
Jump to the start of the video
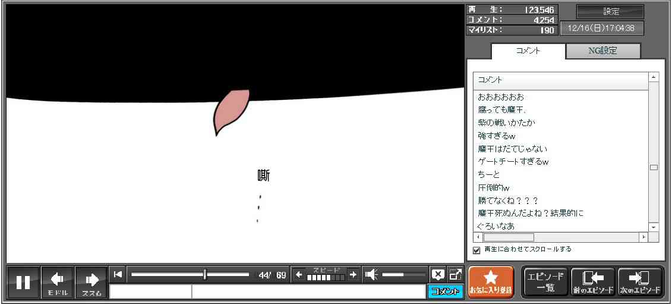tap(118, 274)
